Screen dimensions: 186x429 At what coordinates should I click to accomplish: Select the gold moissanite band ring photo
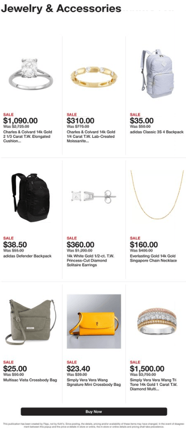93,77
